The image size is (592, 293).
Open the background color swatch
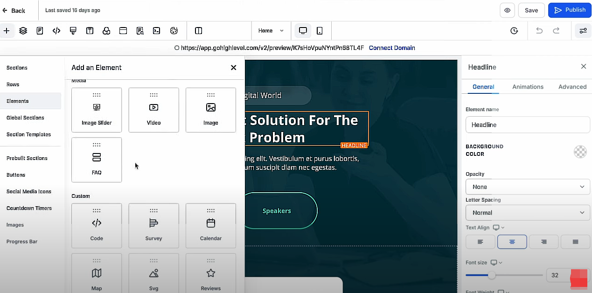[580, 152]
